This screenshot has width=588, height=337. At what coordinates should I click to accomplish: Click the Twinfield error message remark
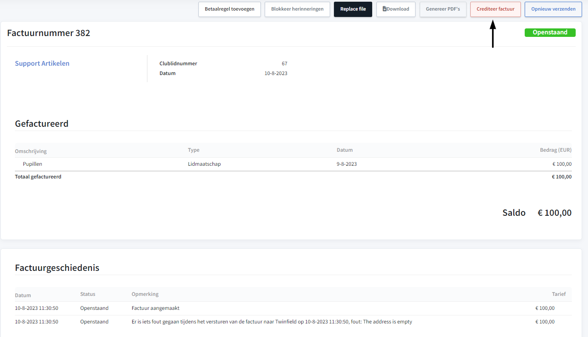tap(272, 322)
